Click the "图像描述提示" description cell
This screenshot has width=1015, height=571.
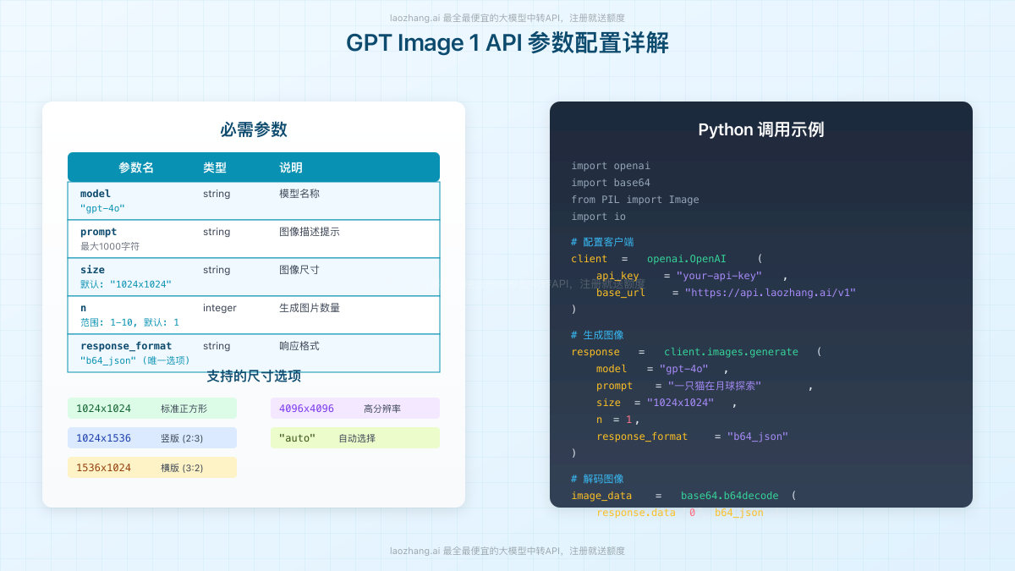coord(310,232)
